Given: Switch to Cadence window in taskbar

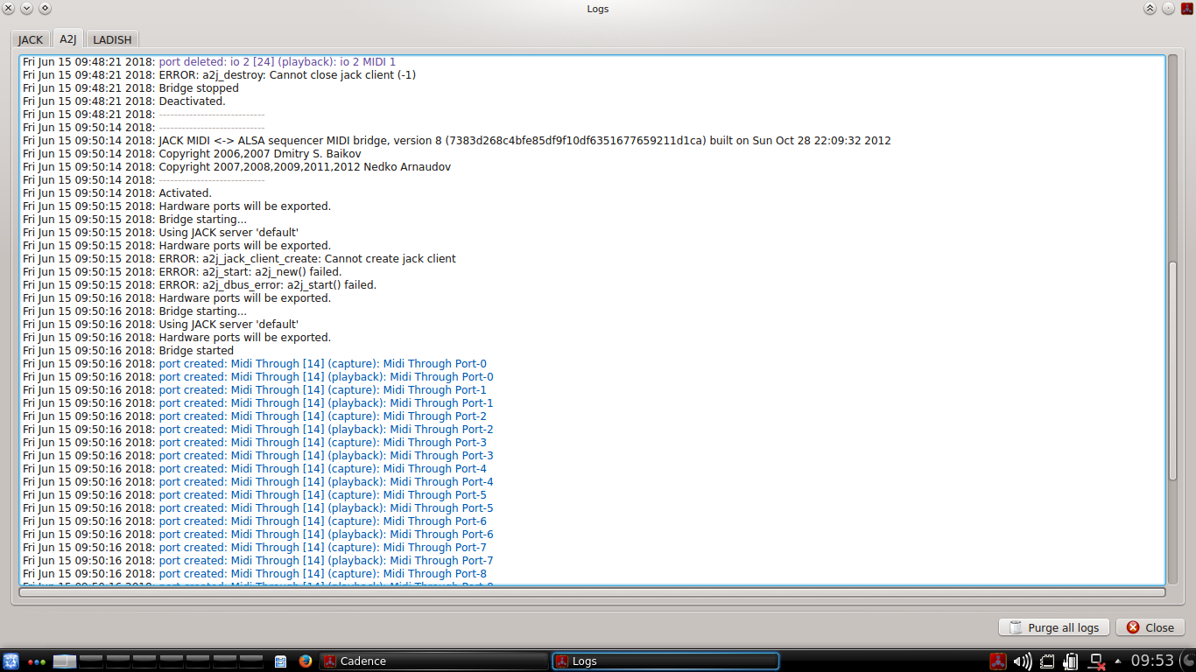Looking at the screenshot, I should pos(433,661).
